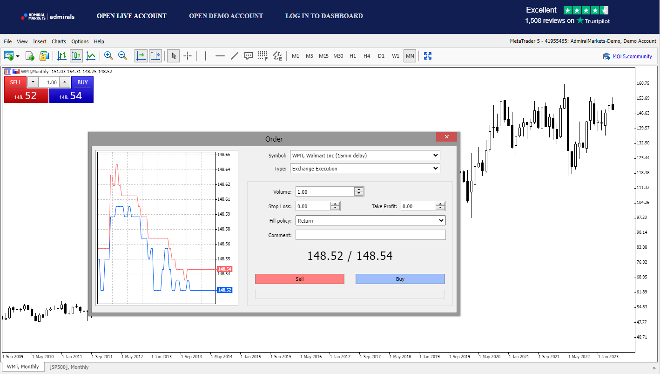Image resolution: width=660 pixels, height=374 pixels.
Task: Expand the Type dropdown showing Exchange Execution
Action: 365,168
